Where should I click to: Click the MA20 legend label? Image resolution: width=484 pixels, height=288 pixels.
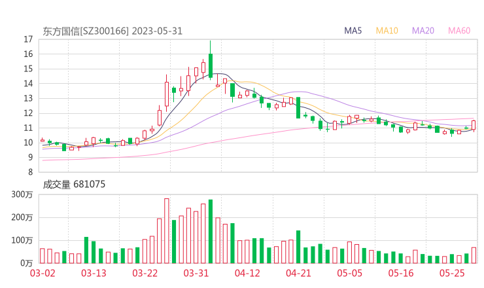(x=423, y=31)
